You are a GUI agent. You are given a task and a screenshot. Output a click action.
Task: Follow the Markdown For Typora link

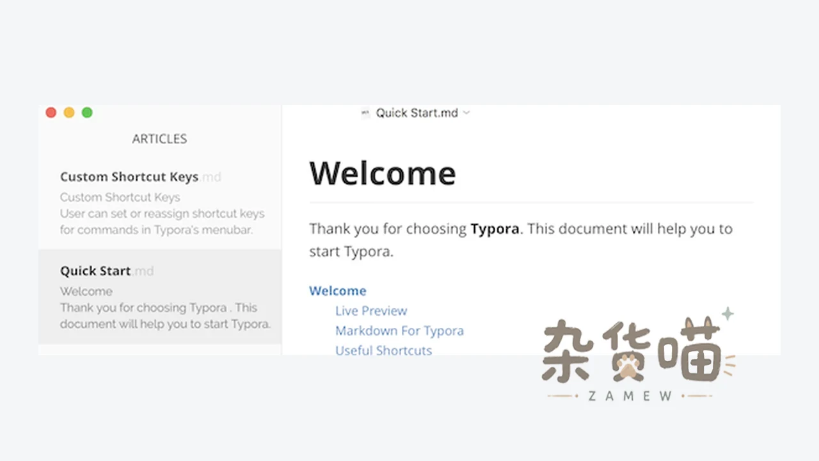[399, 330]
